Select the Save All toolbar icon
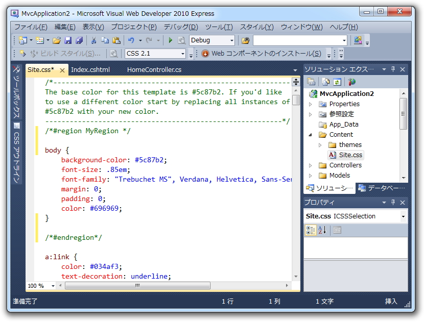The image size is (424, 322). click(81, 40)
